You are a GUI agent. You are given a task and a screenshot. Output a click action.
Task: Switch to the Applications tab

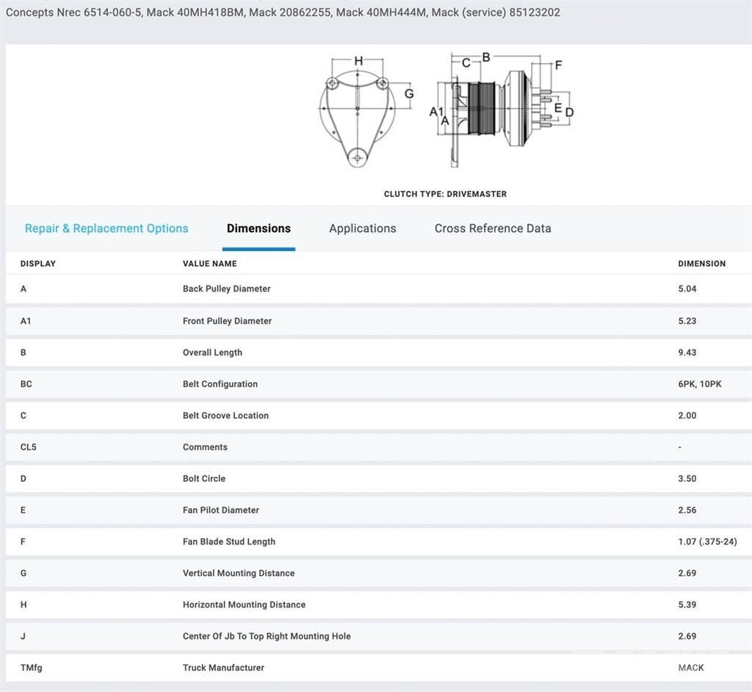click(362, 228)
